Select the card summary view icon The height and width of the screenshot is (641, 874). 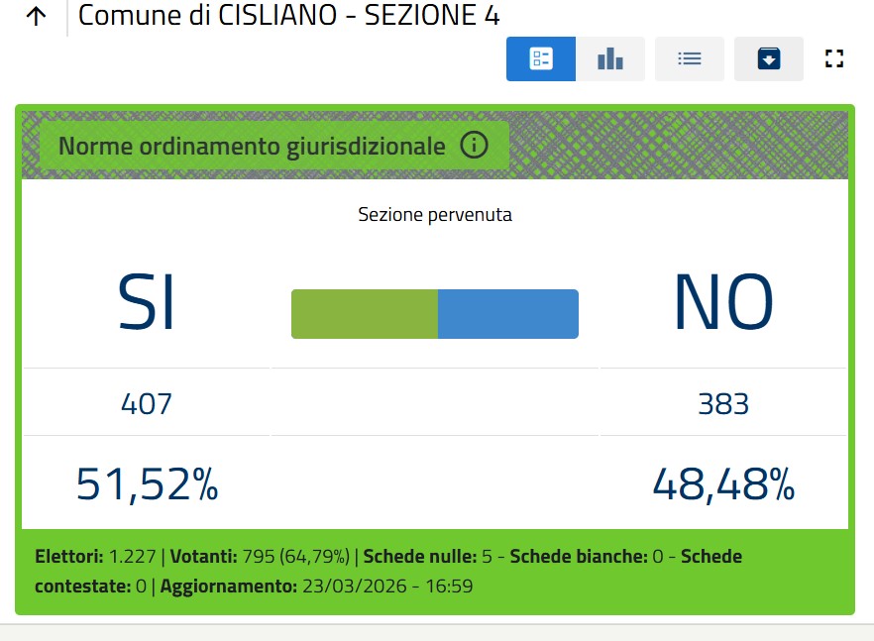541,59
